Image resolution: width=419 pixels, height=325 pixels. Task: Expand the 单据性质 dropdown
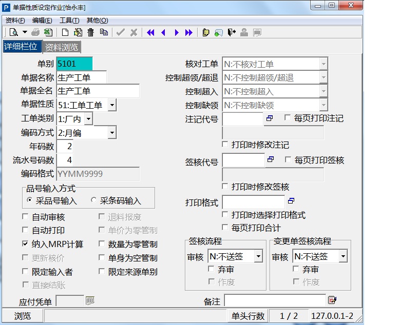click(x=112, y=105)
